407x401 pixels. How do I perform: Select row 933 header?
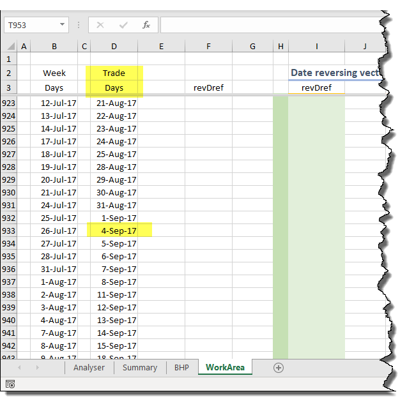pos(9,231)
